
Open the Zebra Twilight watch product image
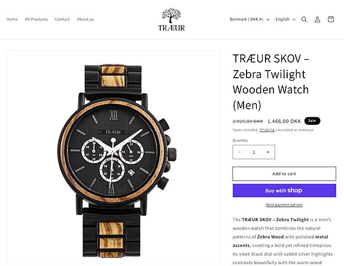click(x=114, y=157)
